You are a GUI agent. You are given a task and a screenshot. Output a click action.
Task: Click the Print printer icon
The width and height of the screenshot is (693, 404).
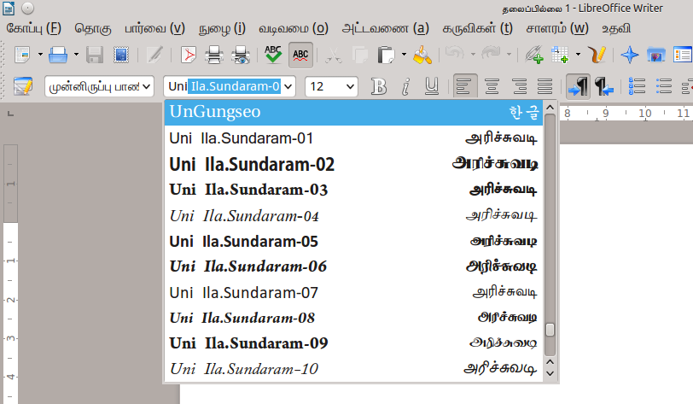coord(214,55)
